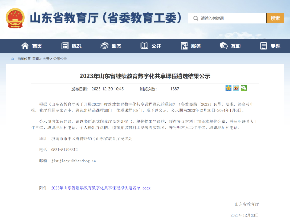Click the home icon in breadcrumb bar
This screenshot has height=219, width=290.
click(x=13, y=59)
